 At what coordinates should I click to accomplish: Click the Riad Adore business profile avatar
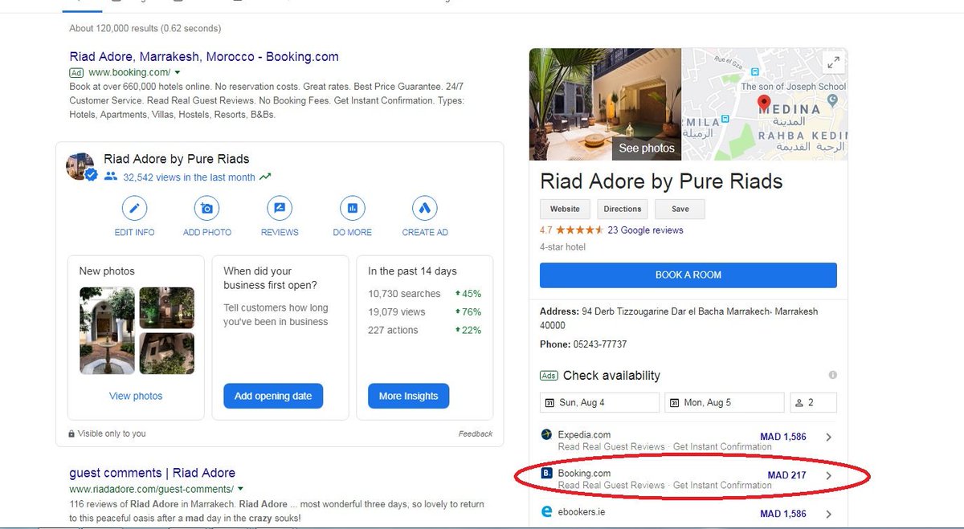tap(80, 167)
